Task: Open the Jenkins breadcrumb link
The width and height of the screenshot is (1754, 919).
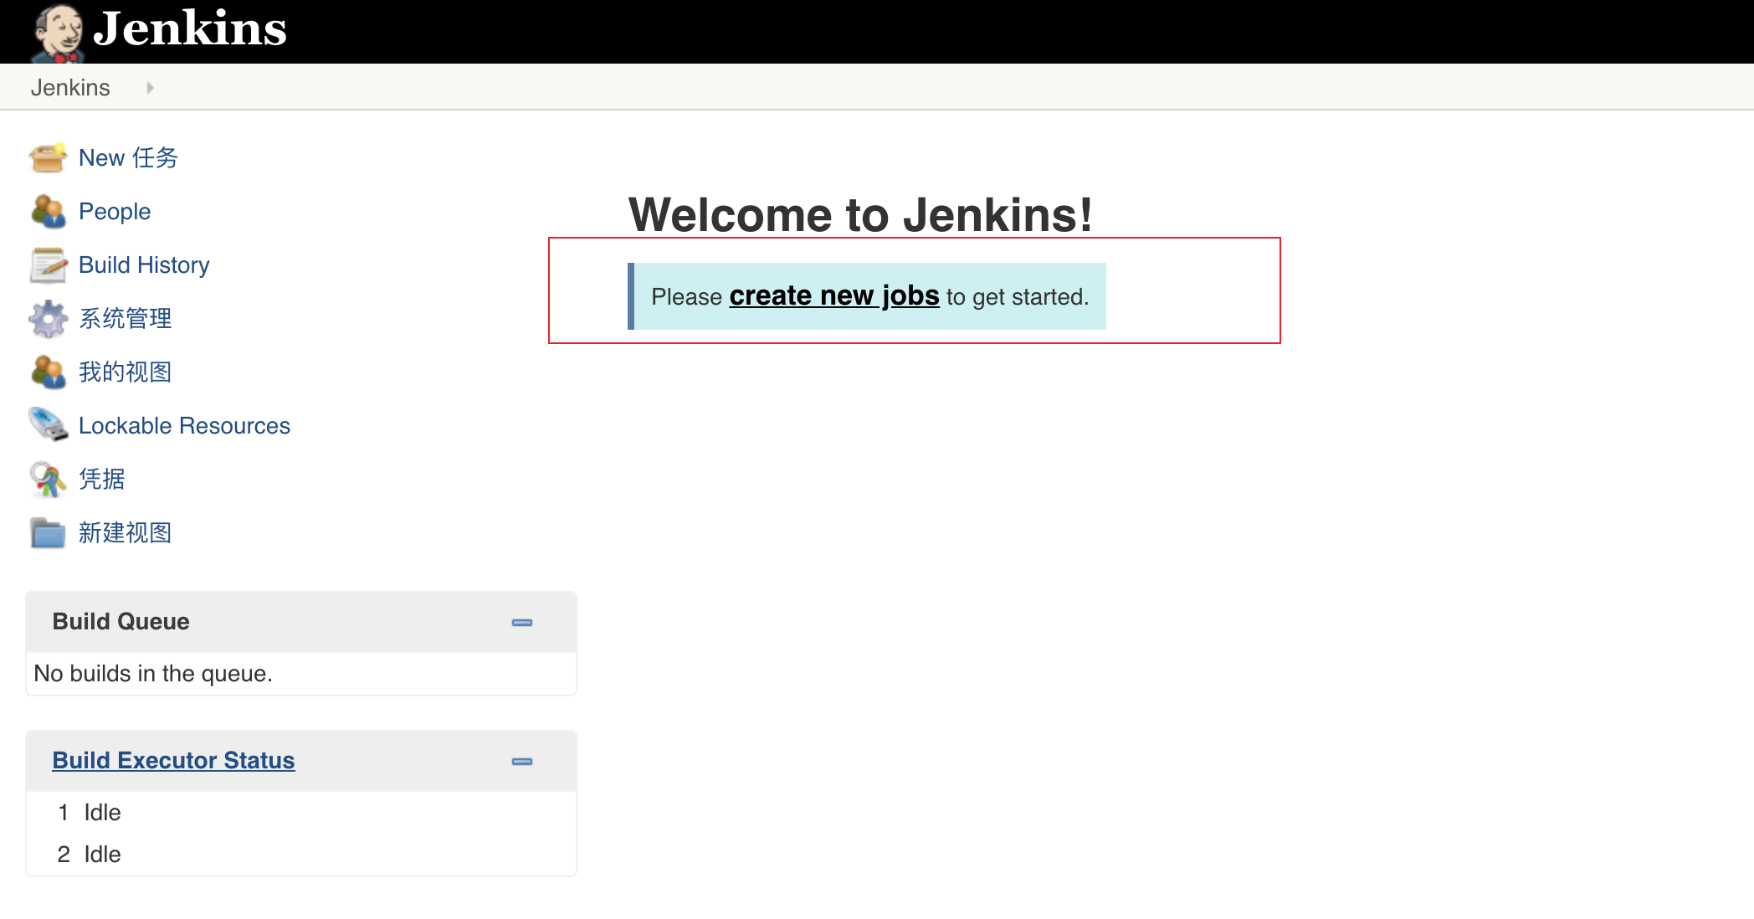Action: coord(70,88)
